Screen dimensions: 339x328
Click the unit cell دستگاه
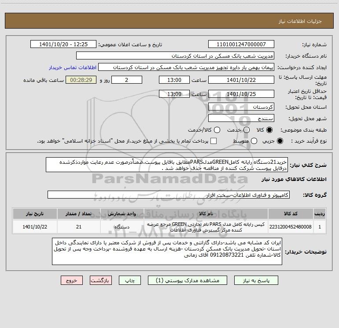point(122,227)
